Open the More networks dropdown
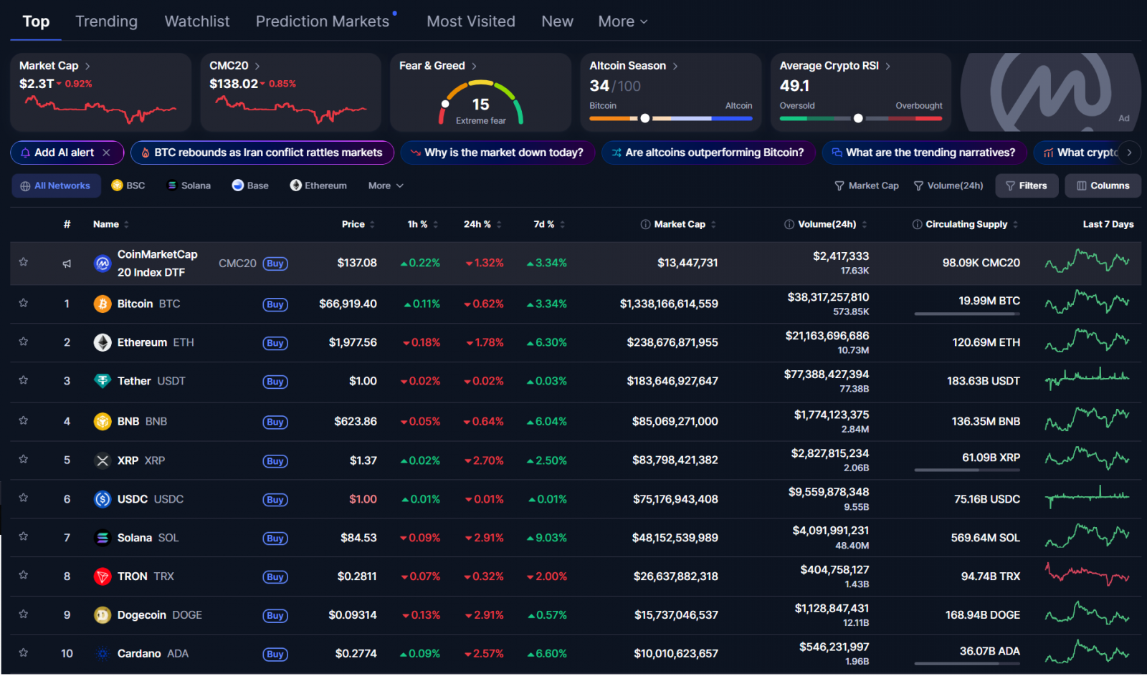The width and height of the screenshot is (1147, 676). (386, 186)
